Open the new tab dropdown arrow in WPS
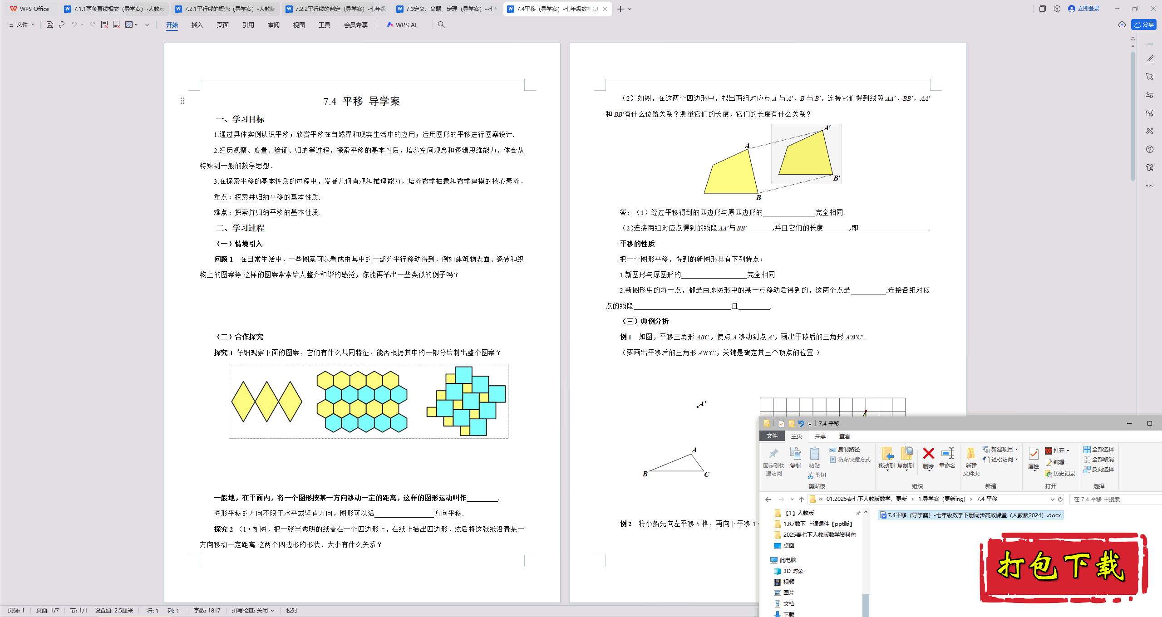 [x=630, y=9]
